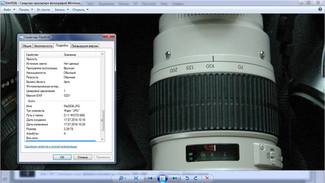Select the Яркость property row
Viewport: 325px width, 183px height.
pyautogui.click(x=63, y=59)
